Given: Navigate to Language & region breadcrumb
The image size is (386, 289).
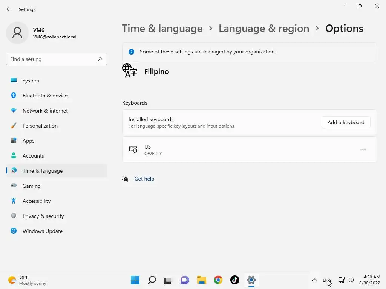Looking at the screenshot, I should click(263, 29).
